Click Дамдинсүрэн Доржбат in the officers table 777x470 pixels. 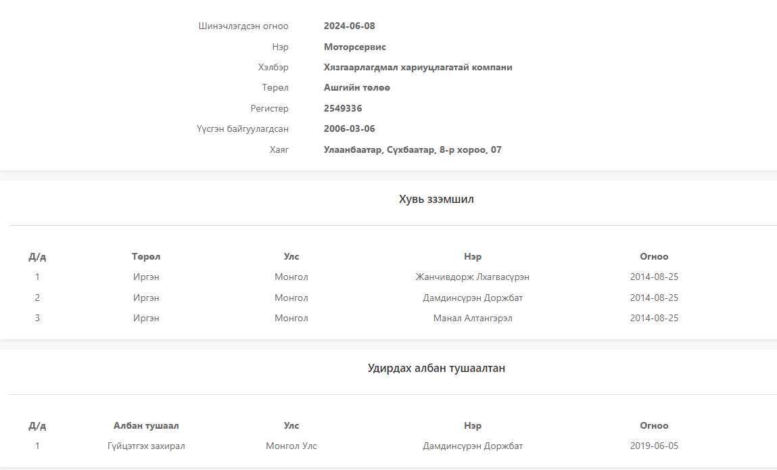coord(472,446)
